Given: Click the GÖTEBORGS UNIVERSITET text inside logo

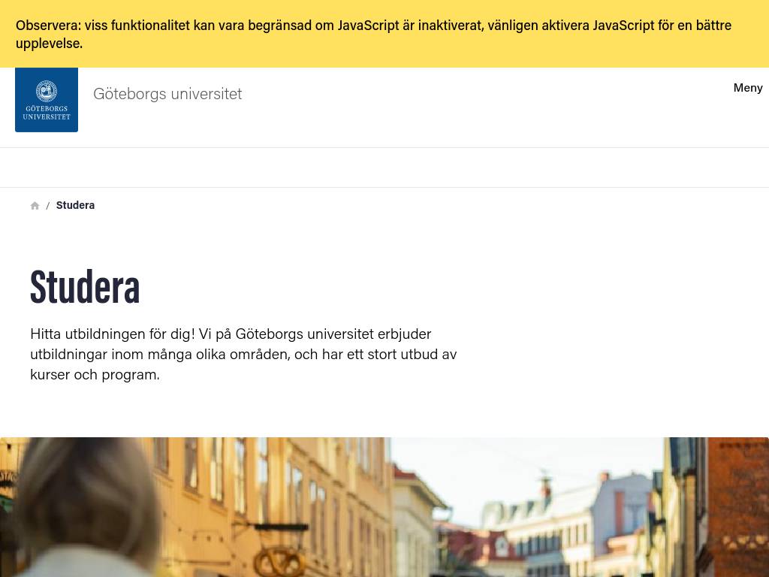Looking at the screenshot, I should point(47,113).
